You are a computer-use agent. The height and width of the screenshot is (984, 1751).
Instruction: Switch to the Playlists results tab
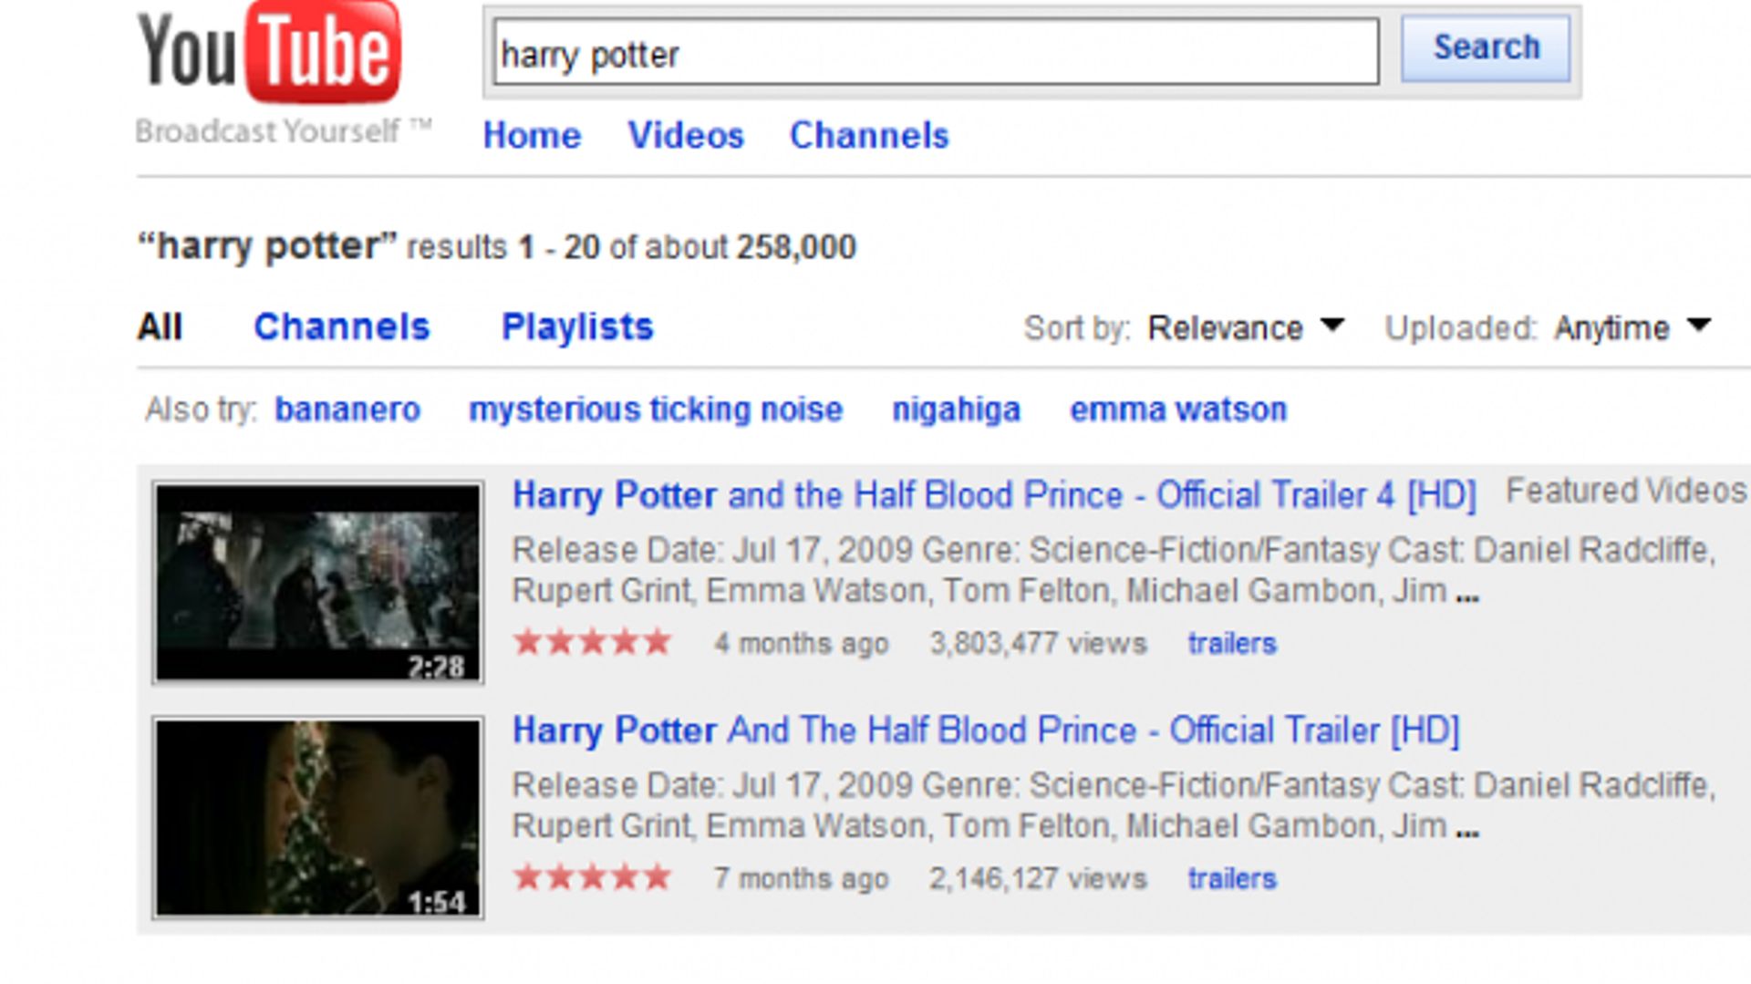tap(577, 327)
